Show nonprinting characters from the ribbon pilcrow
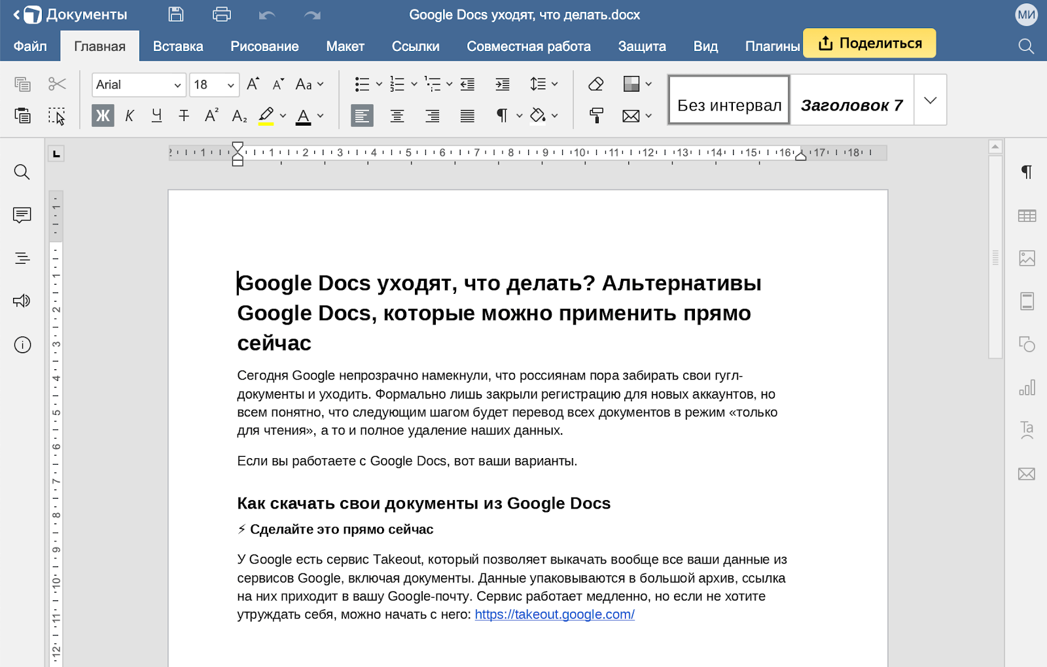 [x=502, y=116]
